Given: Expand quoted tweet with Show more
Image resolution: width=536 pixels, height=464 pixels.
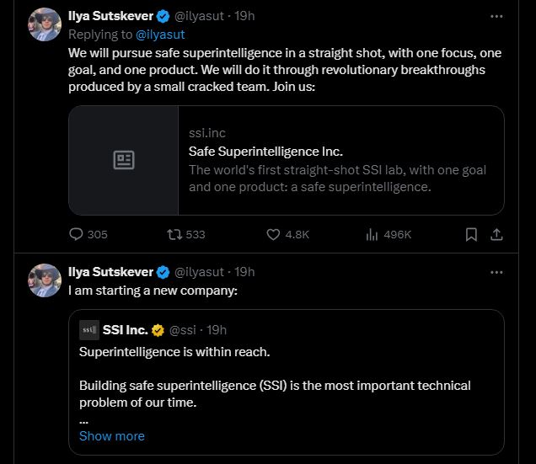Looking at the screenshot, I should tap(111, 435).
